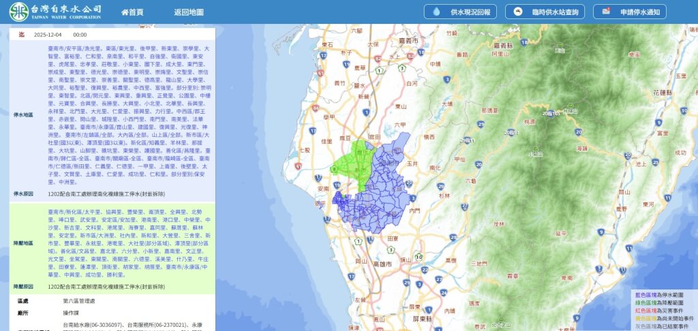The image size is (698, 331).
Task: Click 灰色區塊 closed case legend entry
Action: [x=663, y=325]
